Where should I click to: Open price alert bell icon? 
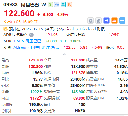(x=91, y=21)
